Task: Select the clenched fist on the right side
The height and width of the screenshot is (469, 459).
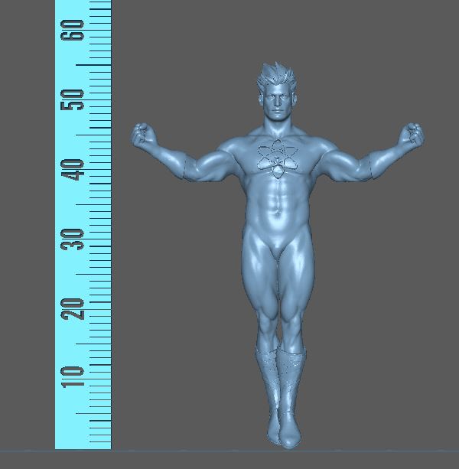Action: 413,134
